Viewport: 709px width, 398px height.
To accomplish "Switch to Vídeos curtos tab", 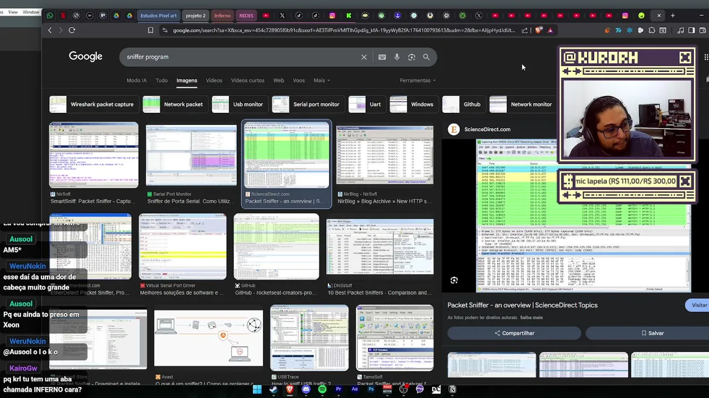I will [x=248, y=81].
